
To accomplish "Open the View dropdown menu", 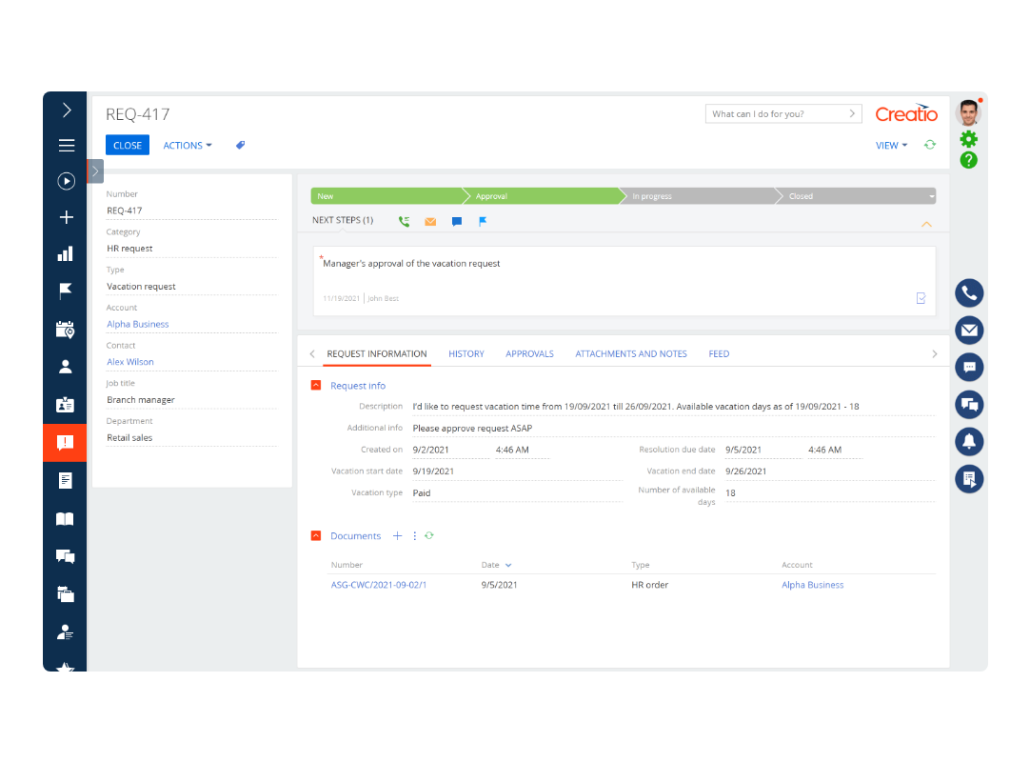I will [891, 146].
